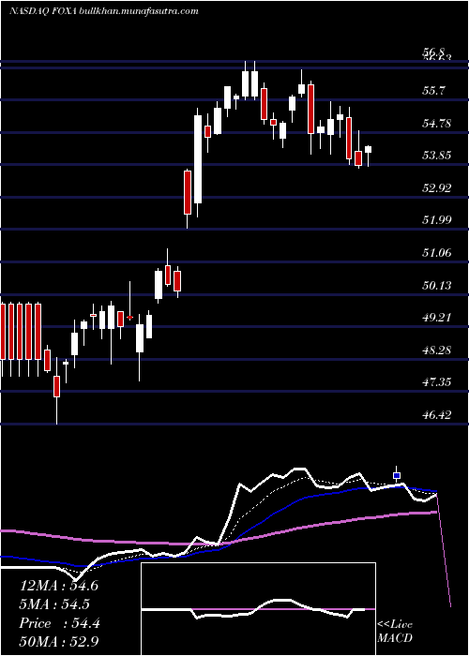Click the 51.06 price axis label
469x656 pixels.
437,253
